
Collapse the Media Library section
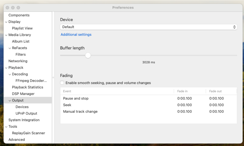coord(6,35)
